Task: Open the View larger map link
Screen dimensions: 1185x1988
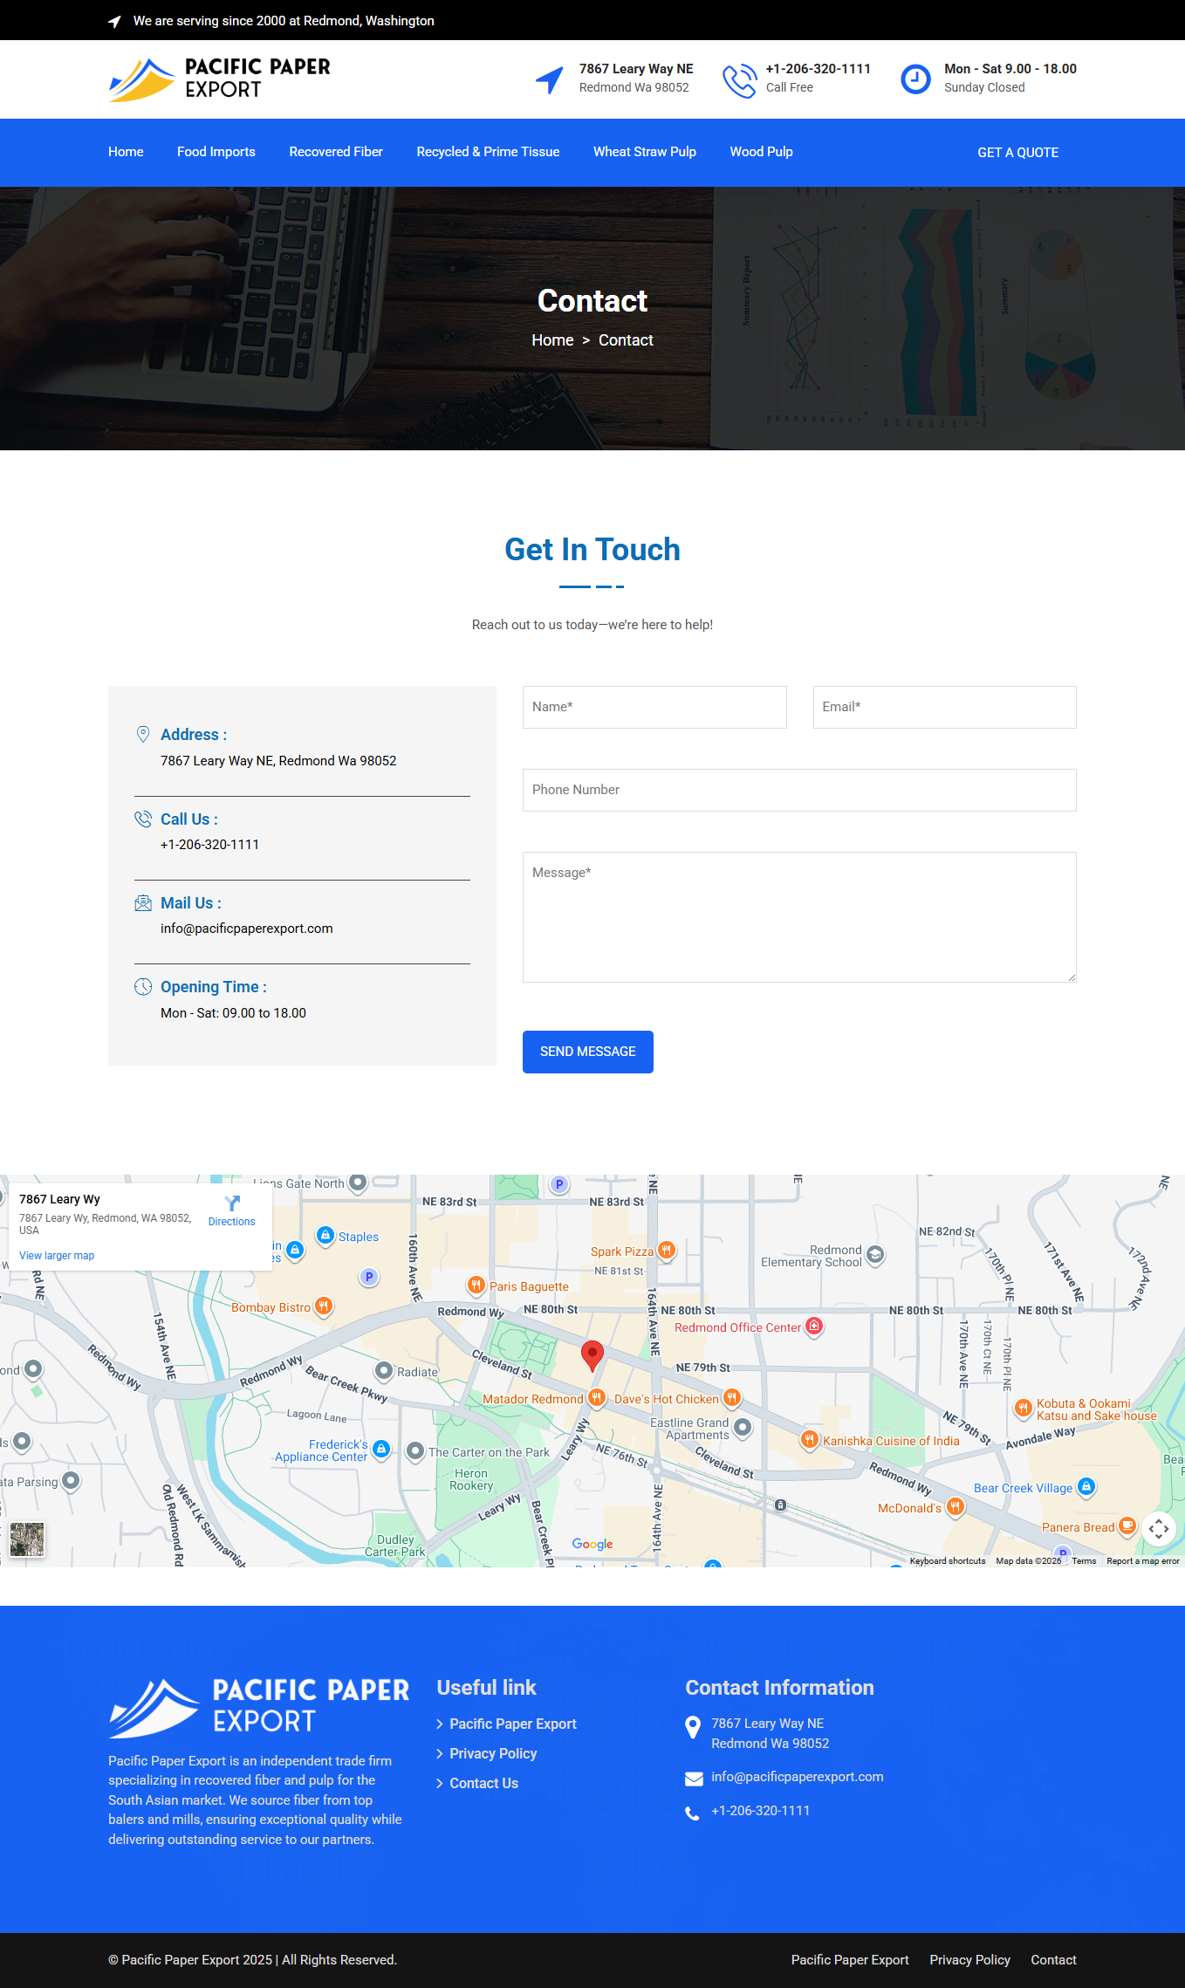Action: pyautogui.click(x=57, y=1256)
